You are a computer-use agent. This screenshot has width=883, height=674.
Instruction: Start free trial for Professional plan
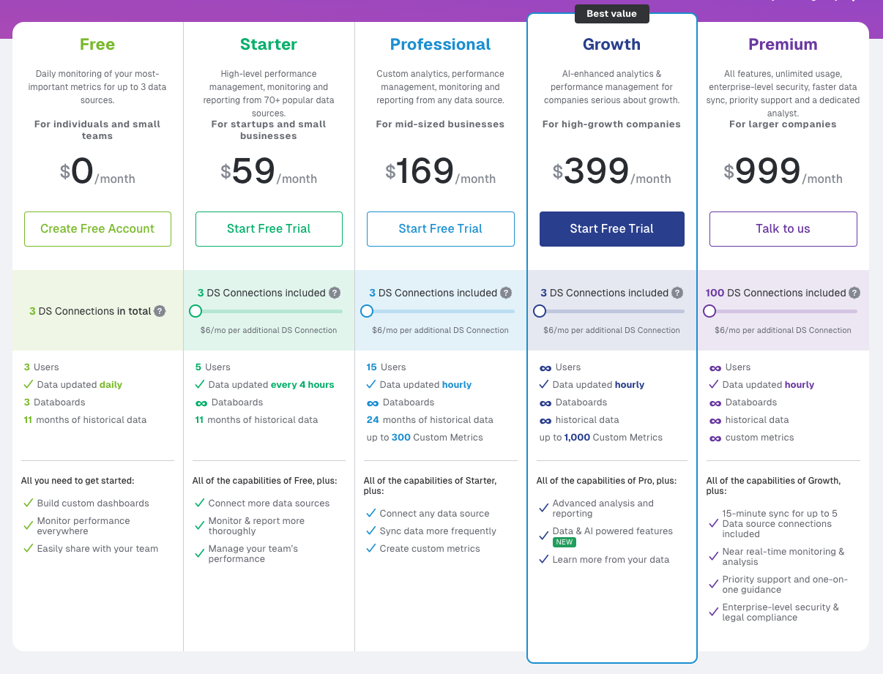coord(440,229)
